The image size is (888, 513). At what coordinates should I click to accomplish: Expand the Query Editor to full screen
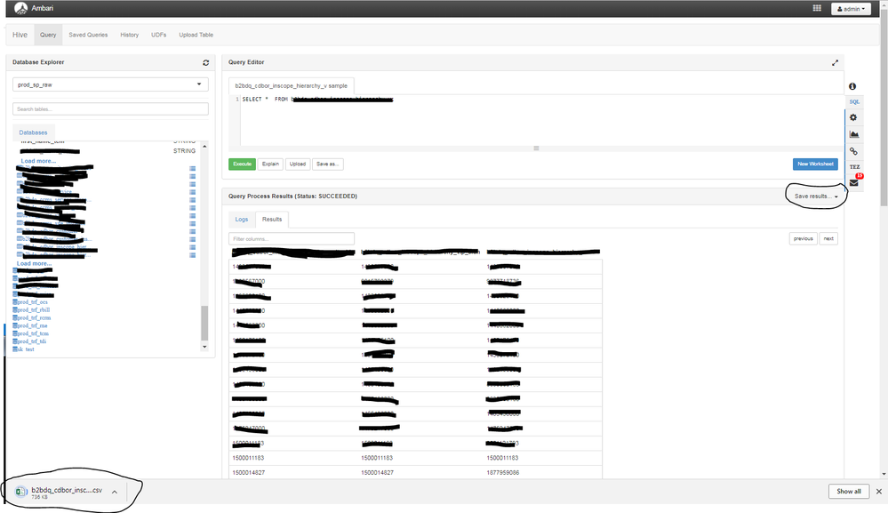[835, 63]
